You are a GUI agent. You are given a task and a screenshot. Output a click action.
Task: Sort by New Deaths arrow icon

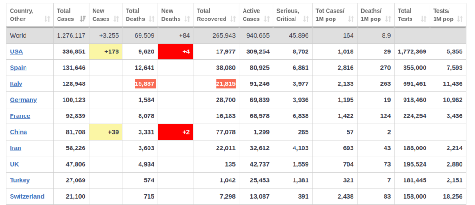click(187, 19)
